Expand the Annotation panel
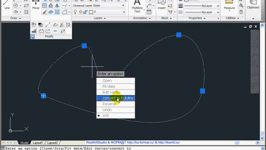 coord(142,18)
